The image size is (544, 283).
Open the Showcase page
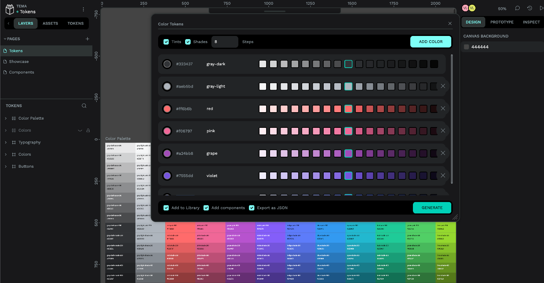[19, 62]
